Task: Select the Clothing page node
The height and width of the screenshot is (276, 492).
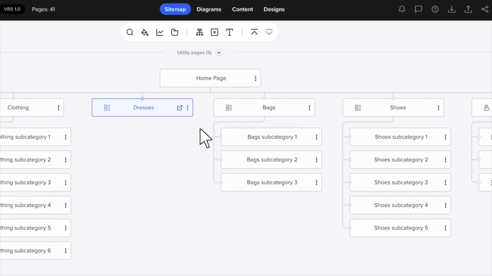Action: [x=32, y=108]
